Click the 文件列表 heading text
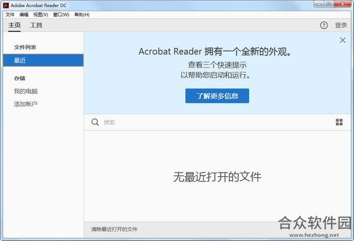This screenshot has height=241, width=354. (25, 47)
